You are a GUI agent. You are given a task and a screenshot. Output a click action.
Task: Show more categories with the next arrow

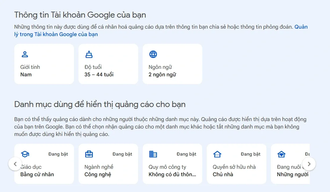(x=309, y=164)
